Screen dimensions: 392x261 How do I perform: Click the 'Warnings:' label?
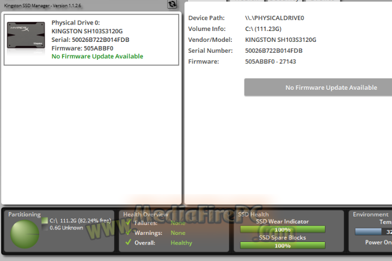(148, 233)
